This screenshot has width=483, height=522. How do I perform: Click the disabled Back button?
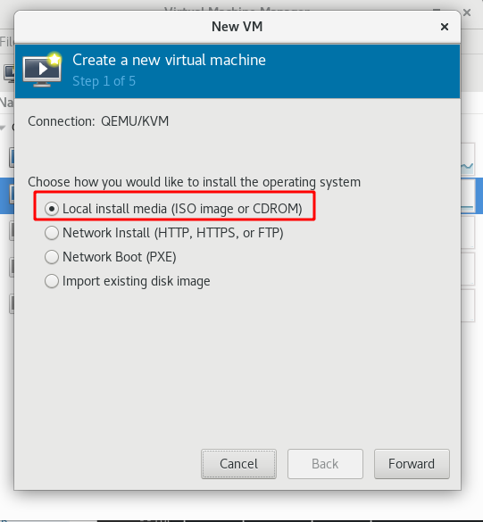click(325, 464)
